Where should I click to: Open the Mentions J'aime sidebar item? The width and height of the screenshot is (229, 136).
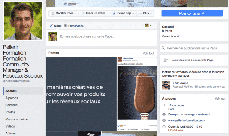(17, 119)
